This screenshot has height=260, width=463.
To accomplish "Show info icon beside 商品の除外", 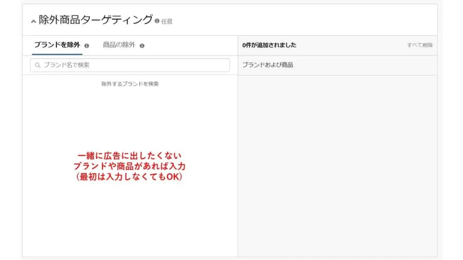I will click(x=142, y=46).
